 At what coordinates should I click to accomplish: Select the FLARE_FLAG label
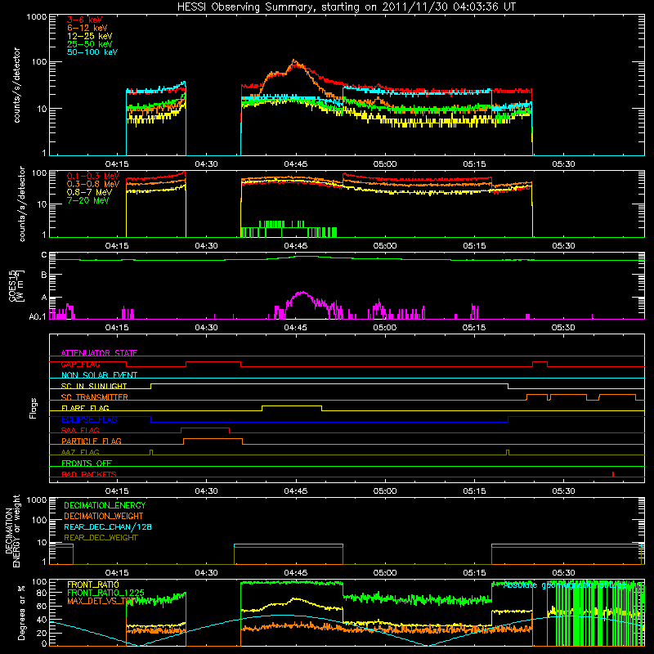85,408
